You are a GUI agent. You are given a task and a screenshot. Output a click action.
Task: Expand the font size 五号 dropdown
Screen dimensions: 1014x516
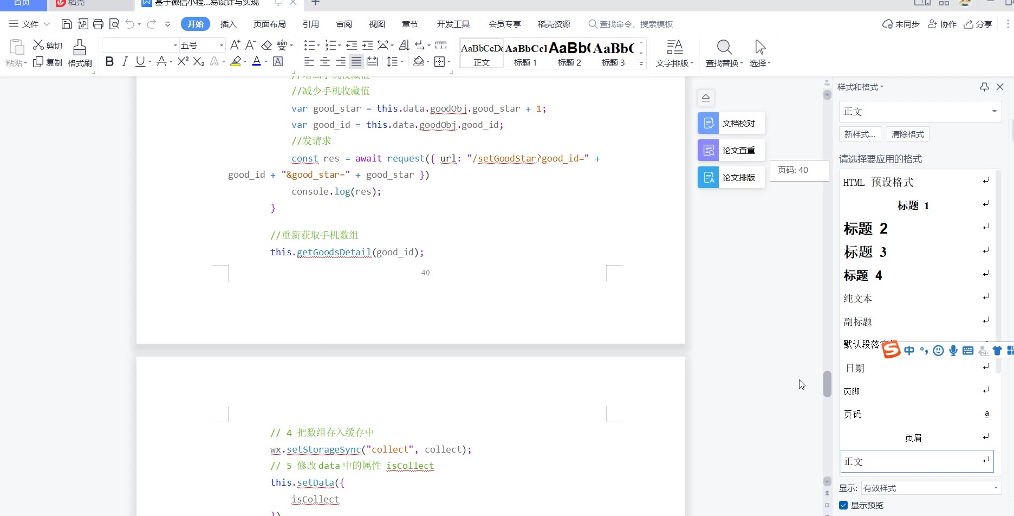(222, 45)
